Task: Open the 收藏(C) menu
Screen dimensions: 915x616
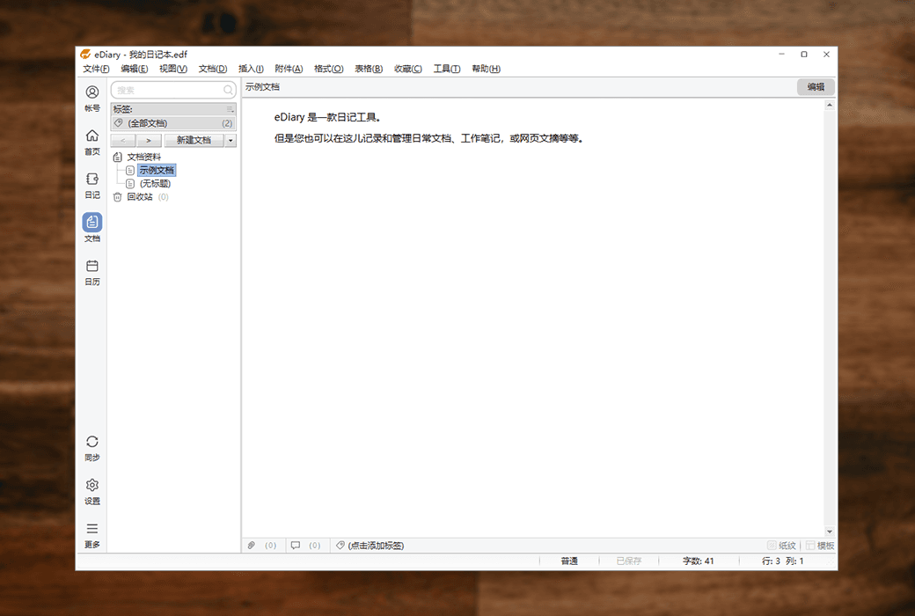Action: [x=408, y=69]
